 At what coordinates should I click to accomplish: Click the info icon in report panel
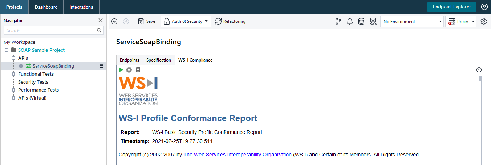[x=479, y=70]
